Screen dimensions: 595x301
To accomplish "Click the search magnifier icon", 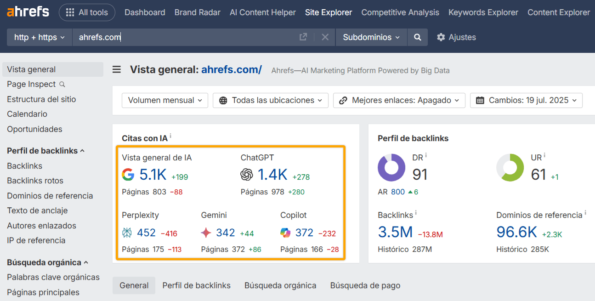I will [x=417, y=37].
